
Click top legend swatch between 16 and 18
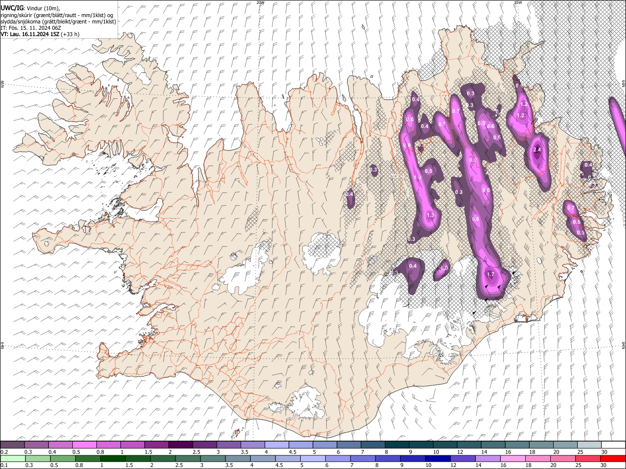point(517,445)
